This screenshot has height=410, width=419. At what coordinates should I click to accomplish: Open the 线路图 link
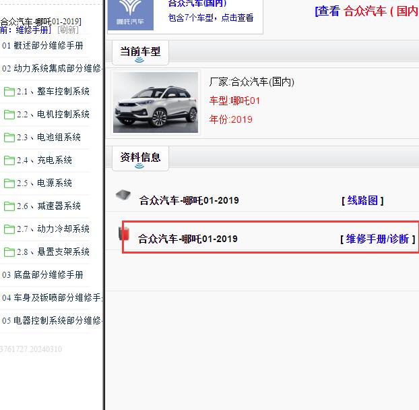362,200
